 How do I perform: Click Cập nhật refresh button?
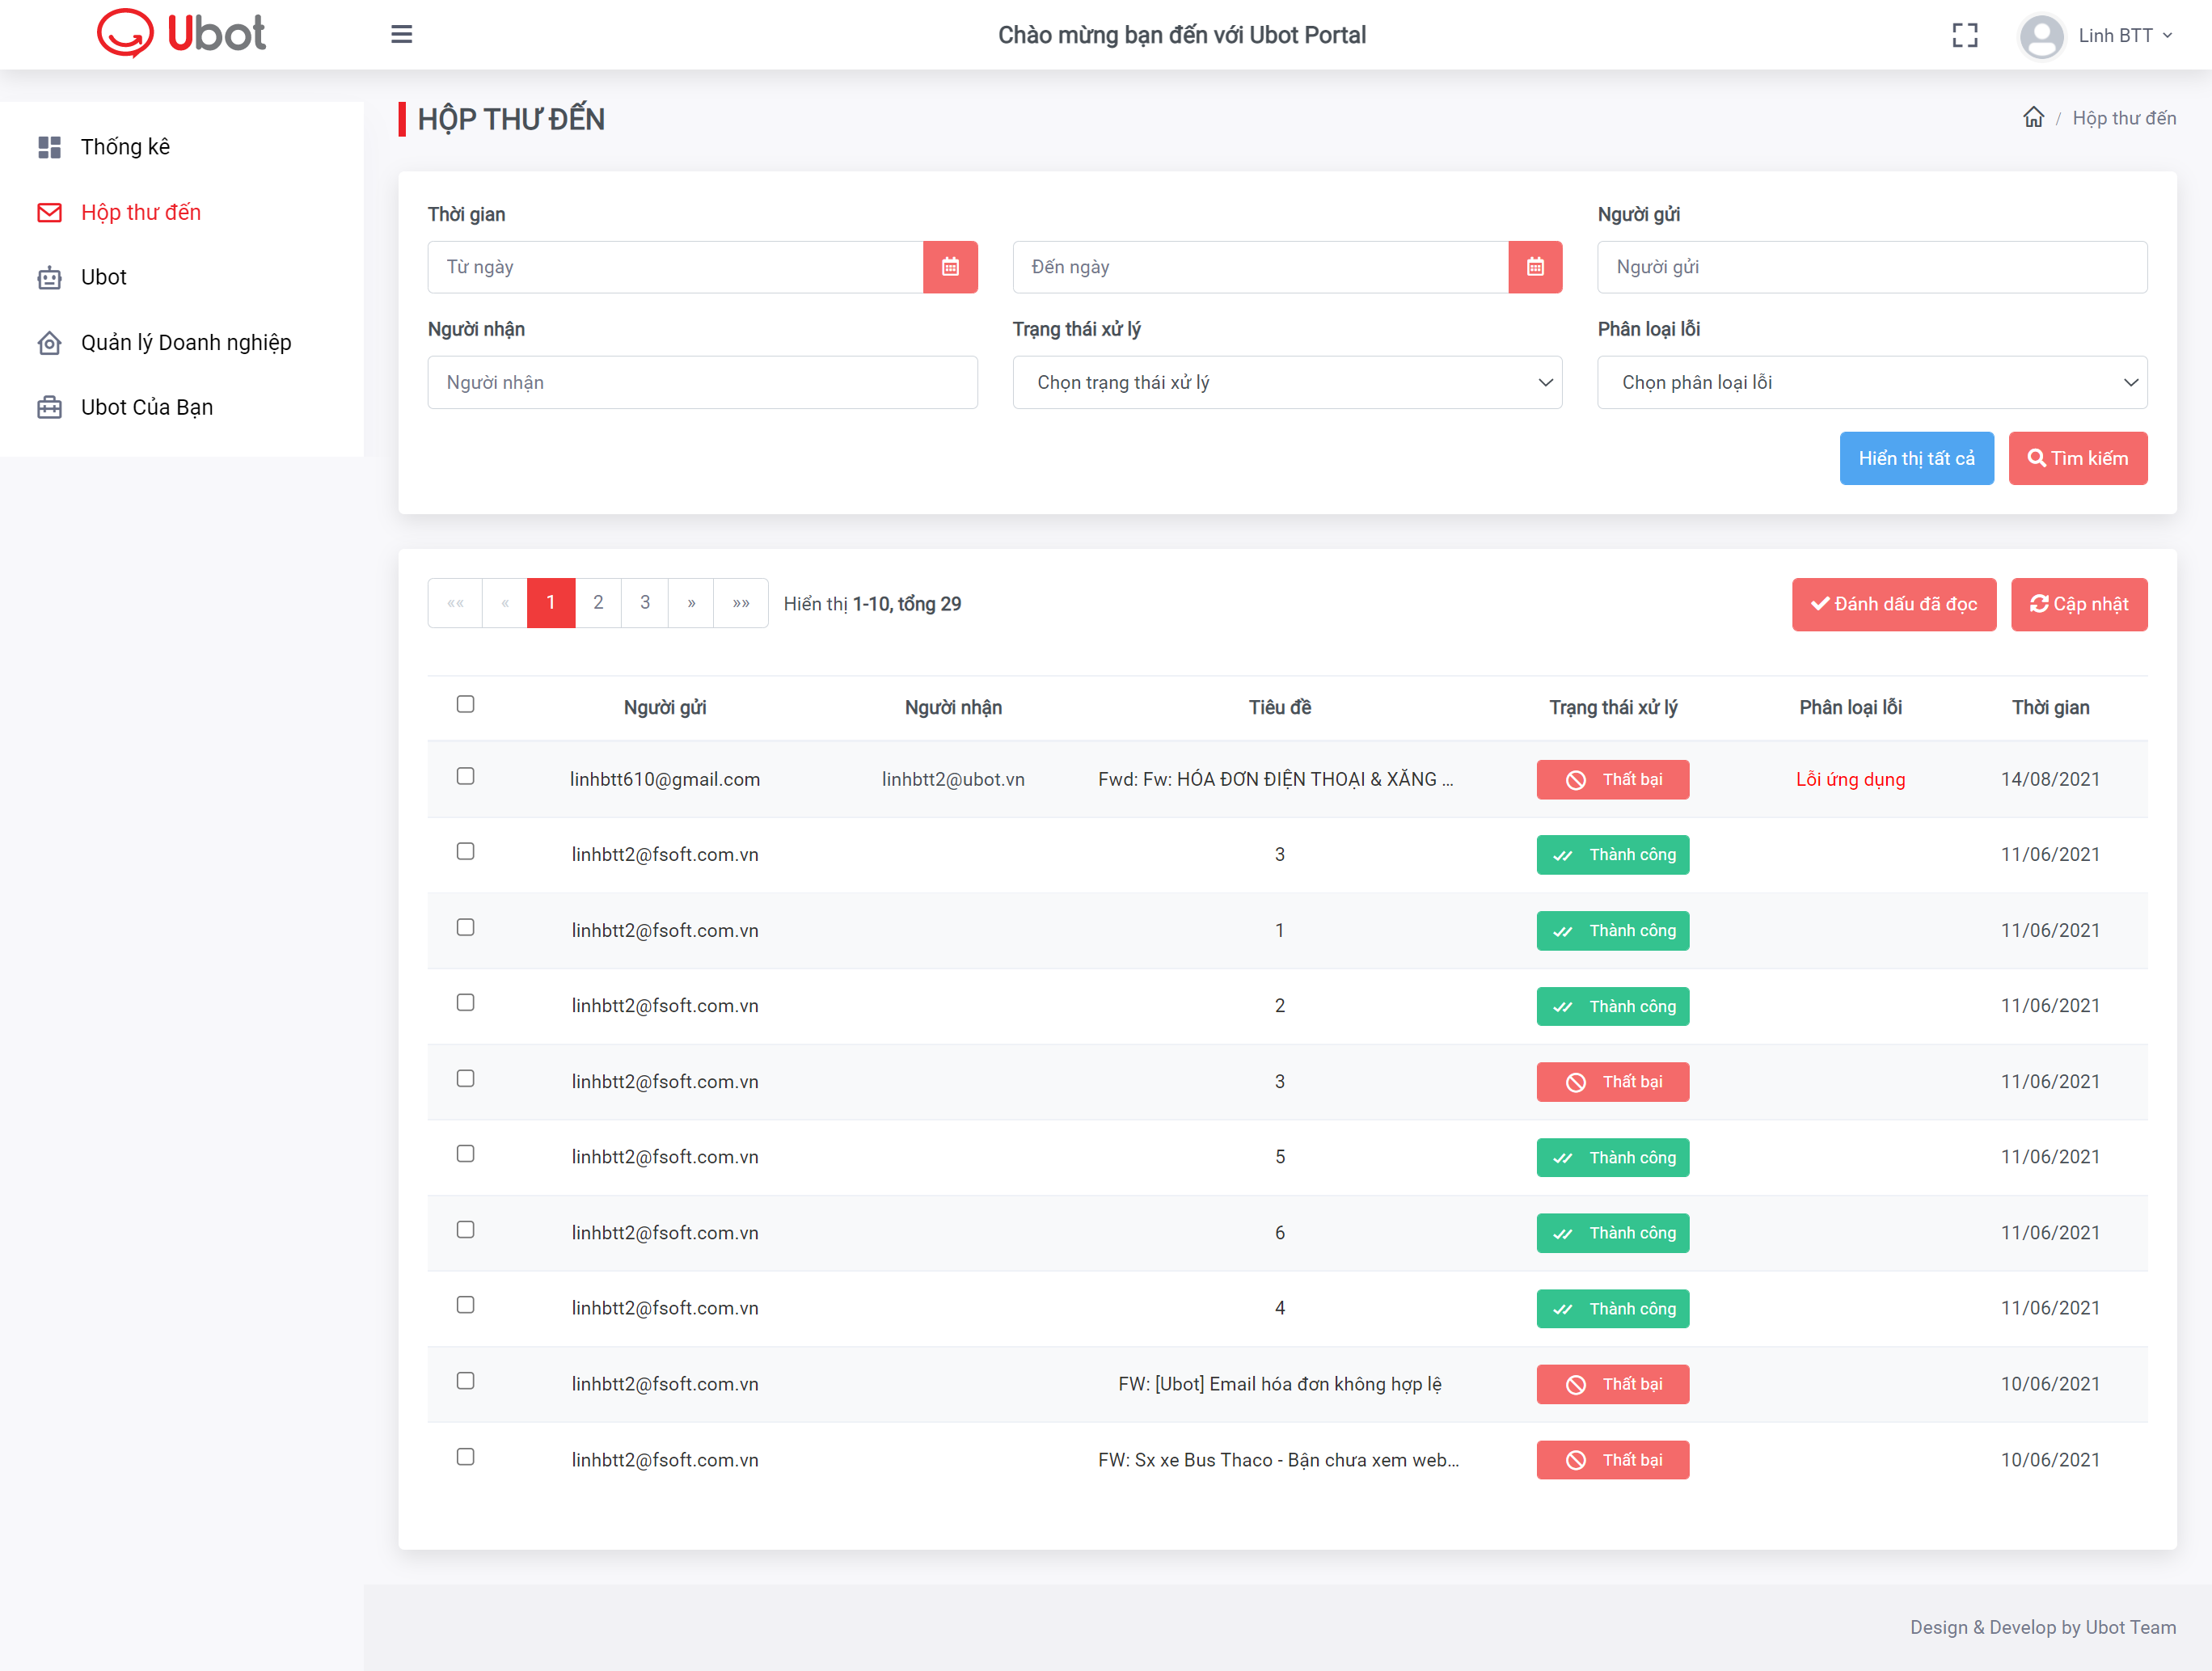2079,604
